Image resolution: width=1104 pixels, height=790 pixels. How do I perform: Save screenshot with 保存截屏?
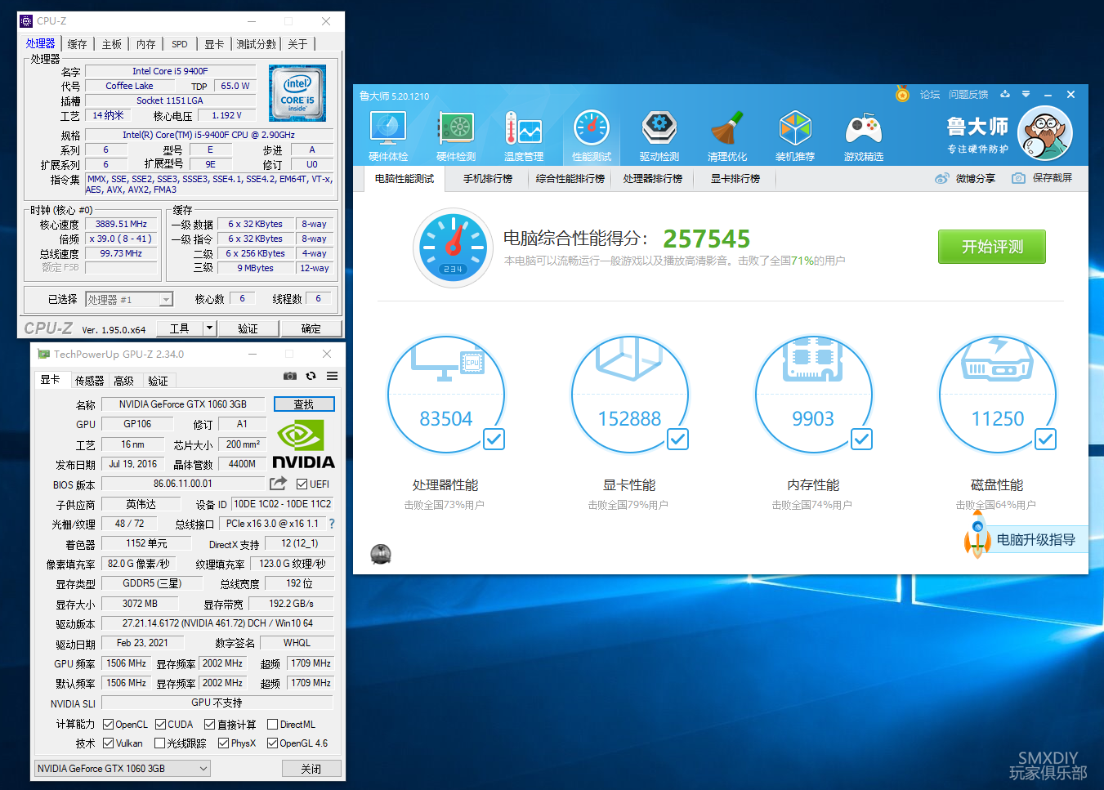(1042, 178)
